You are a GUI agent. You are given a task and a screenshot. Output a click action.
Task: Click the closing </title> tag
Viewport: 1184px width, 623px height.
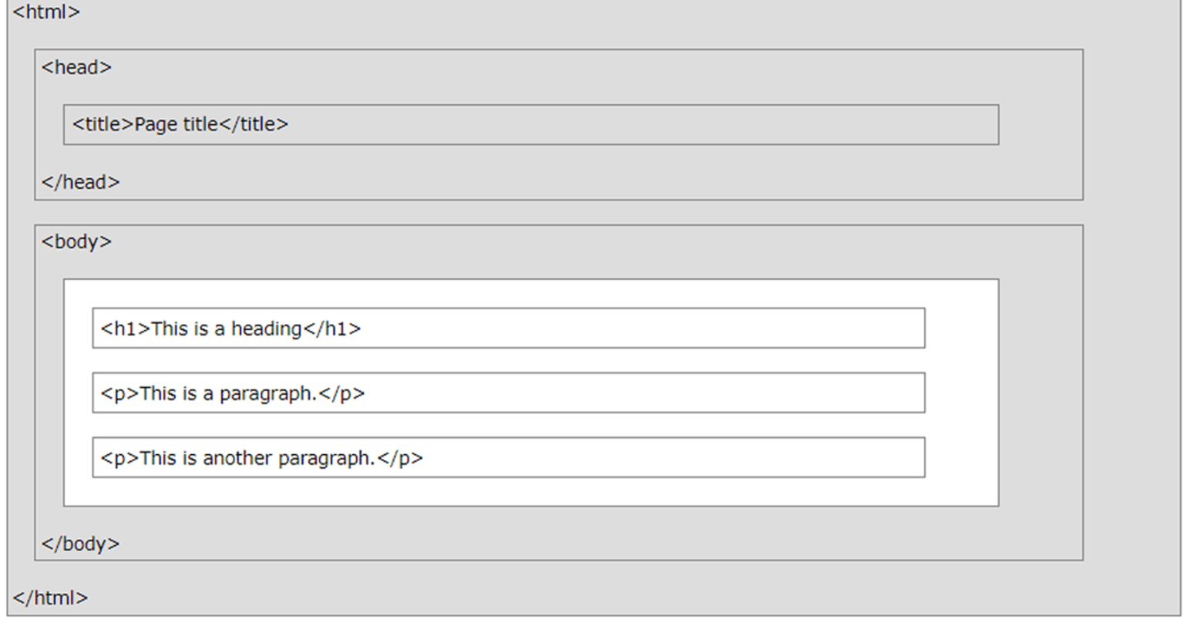tap(254, 124)
